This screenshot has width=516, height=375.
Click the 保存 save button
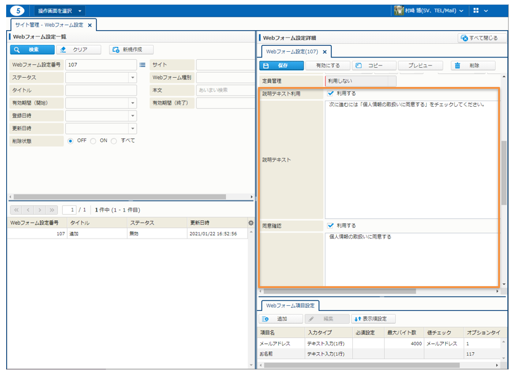pyautogui.click(x=281, y=65)
